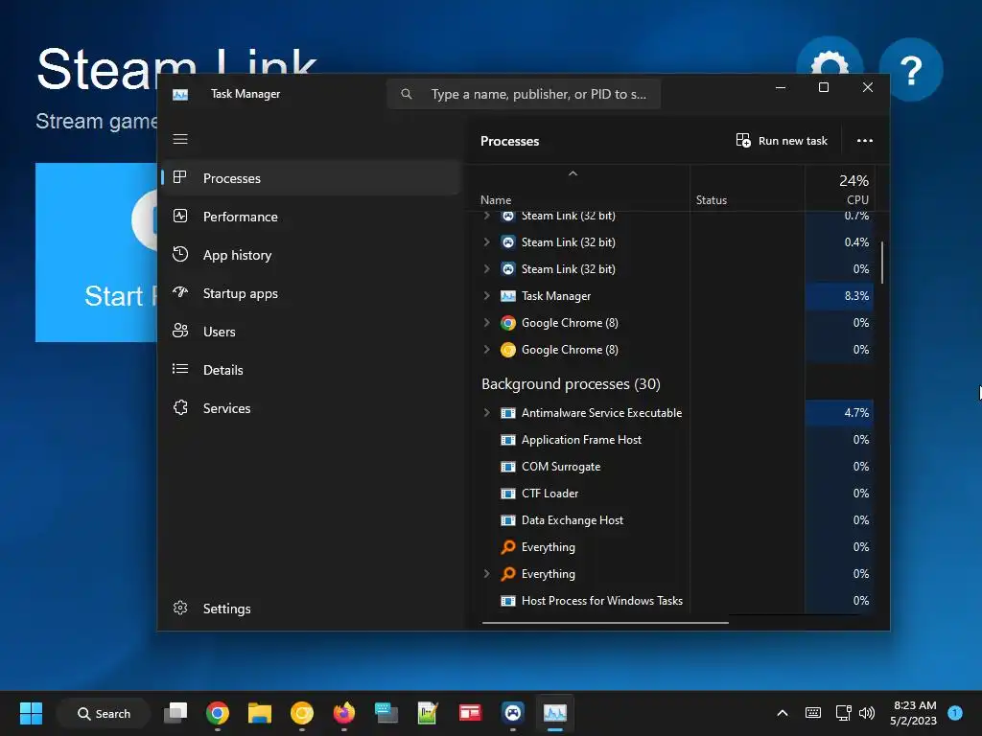The height and width of the screenshot is (736, 982).
Task: Click the Windows Start button
Action: 31,713
